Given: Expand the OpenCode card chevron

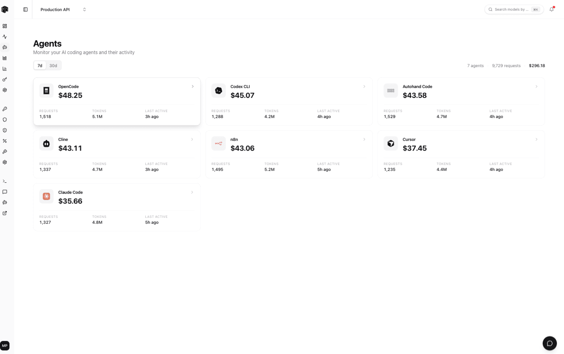Looking at the screenshot, I should pyautogui.click(x=192, y=86).
